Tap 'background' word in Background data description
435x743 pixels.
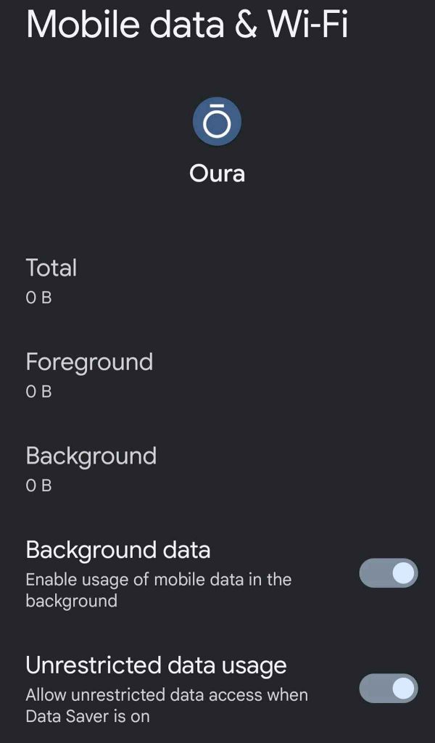point(71,602)
